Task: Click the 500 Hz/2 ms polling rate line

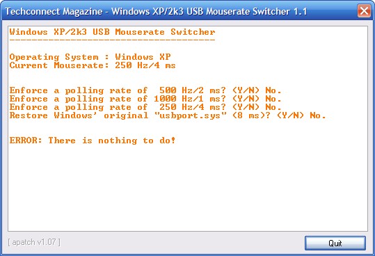Action: pyautogui.click(x=145, y=90)
